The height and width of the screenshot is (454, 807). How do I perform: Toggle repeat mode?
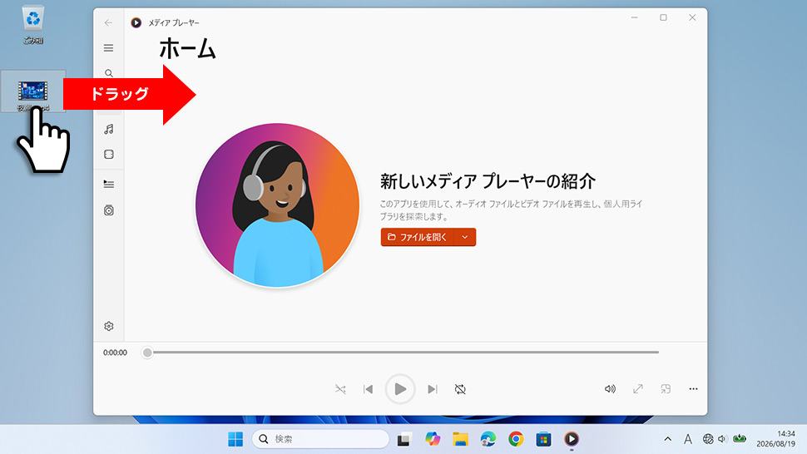click(x=460, y=389)
